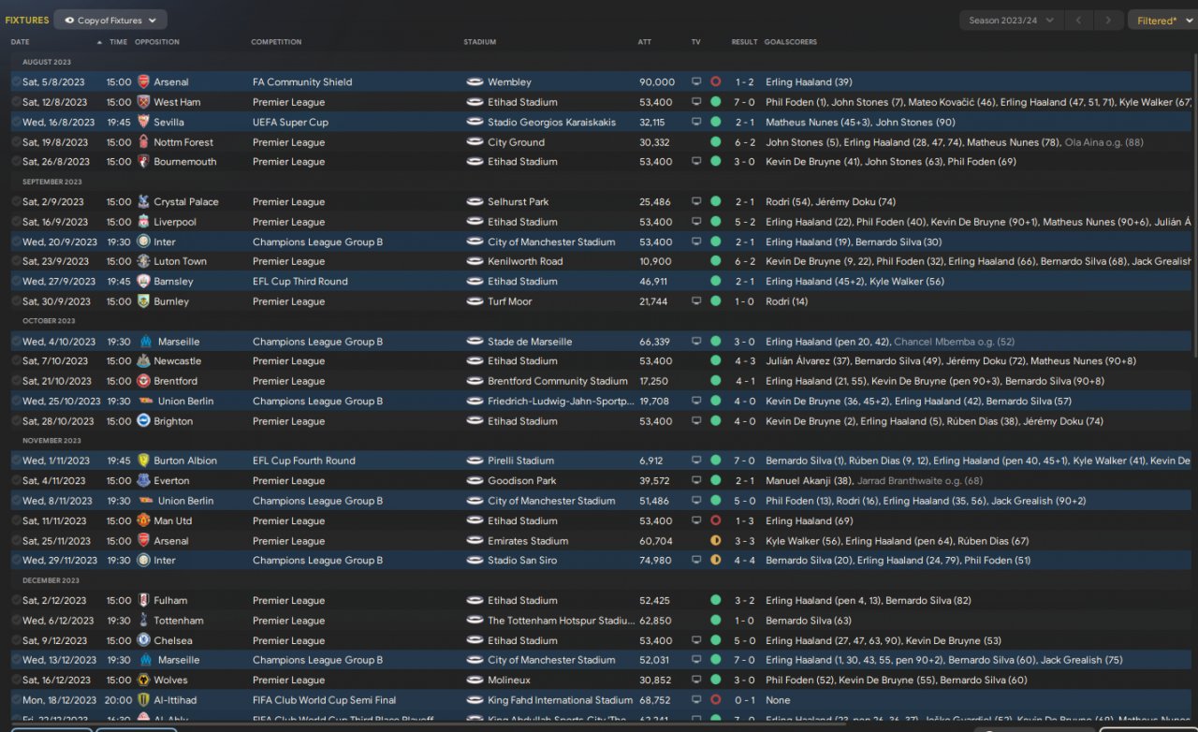Click the Man Utd club badge
Image resolution: width=1198 pixels, height=732 pixels.
pyautogui.click(x=143, y=520)
